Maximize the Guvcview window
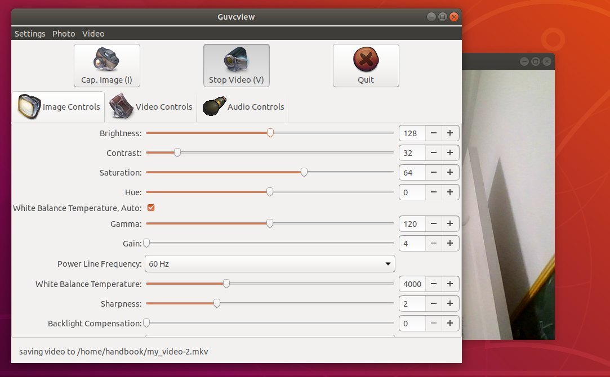This screenshot has width=610, height=377. [442, 17]
